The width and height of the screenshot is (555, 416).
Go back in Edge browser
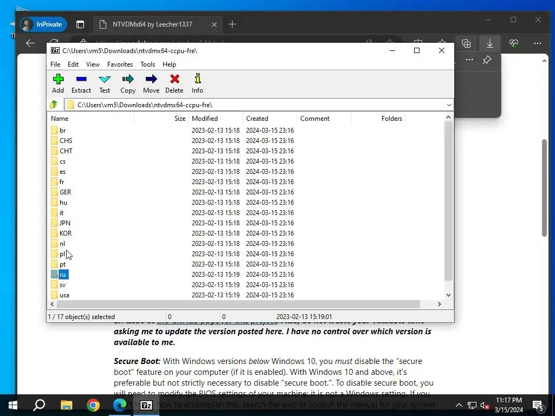point(30,43)
